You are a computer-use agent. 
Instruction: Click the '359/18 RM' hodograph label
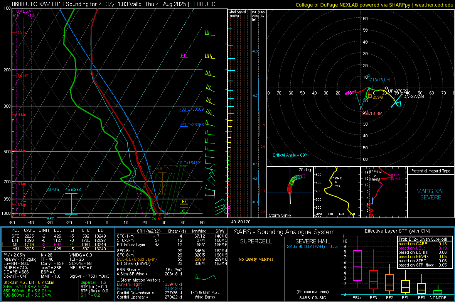372,113
